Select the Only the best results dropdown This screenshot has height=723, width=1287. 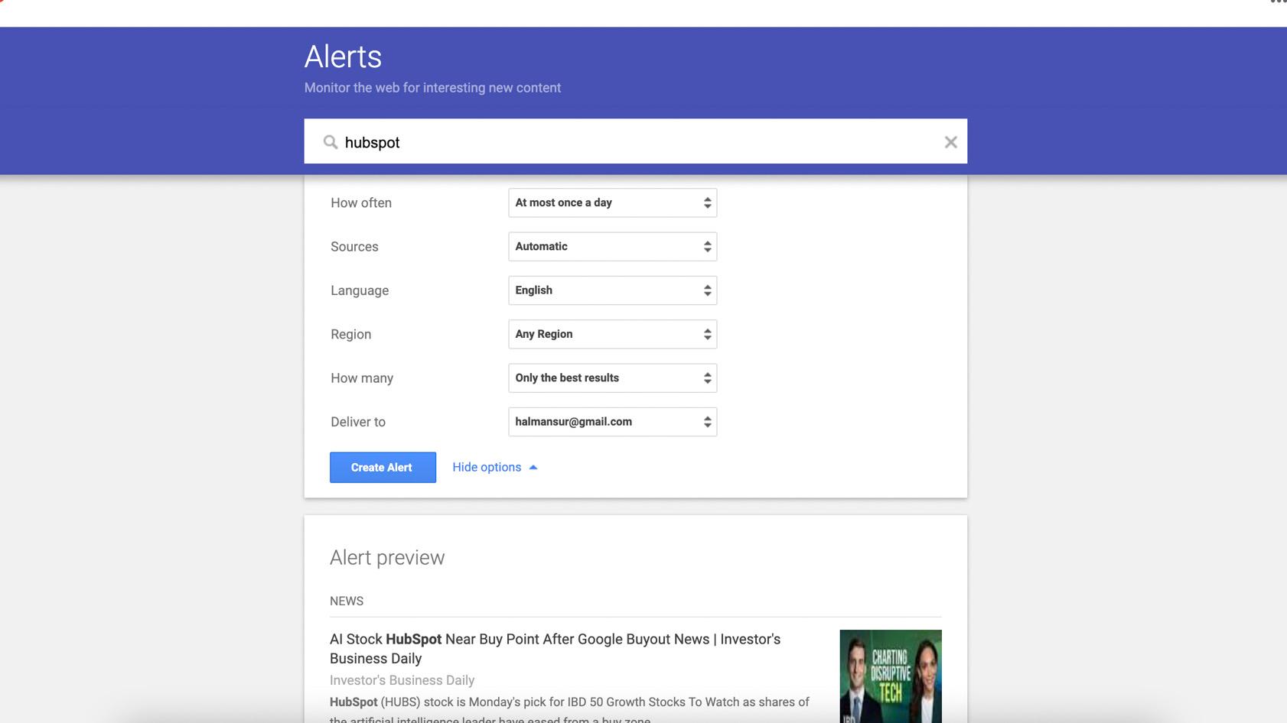click(612, 378)
